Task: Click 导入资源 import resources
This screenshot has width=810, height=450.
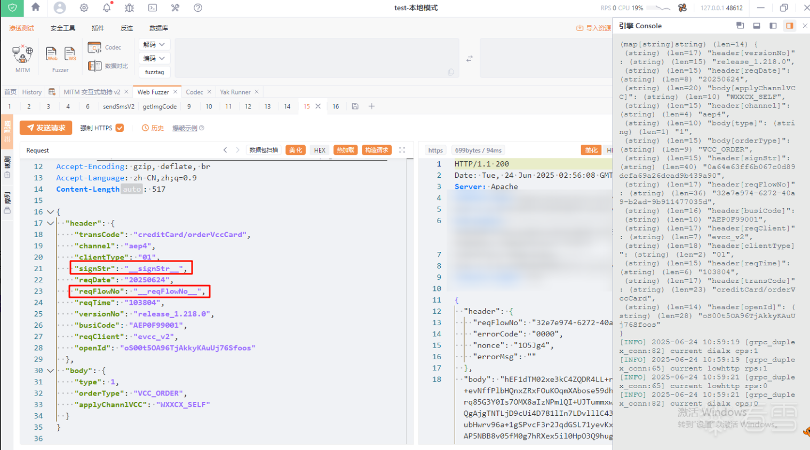Action: (x=593, y=28)
